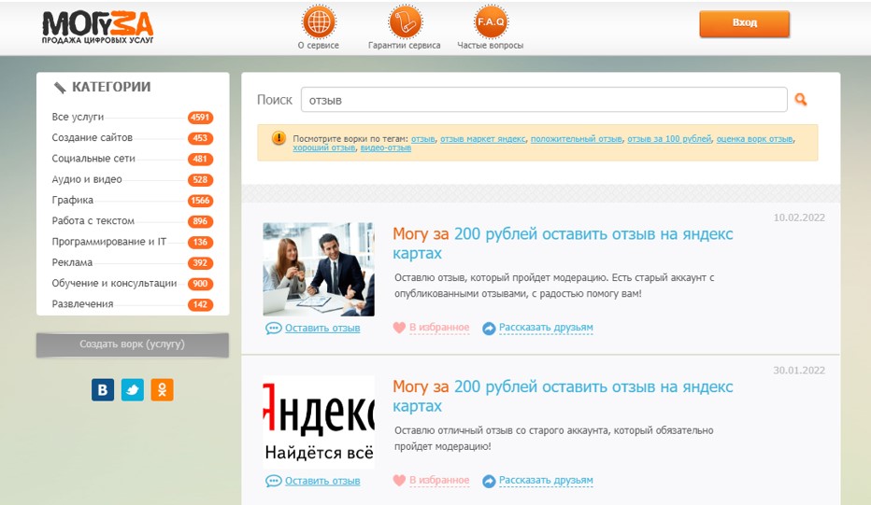The image size is (871, 505).
Task: Click the heart icon on the 30.01.2022 listing
Action: [x=399, y=481]
